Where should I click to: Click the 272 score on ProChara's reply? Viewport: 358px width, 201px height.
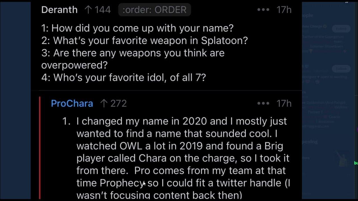coord(119,104)
